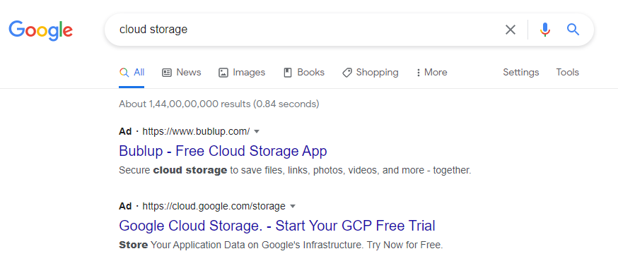Open the Tools menu

click(x=568, y=73)
